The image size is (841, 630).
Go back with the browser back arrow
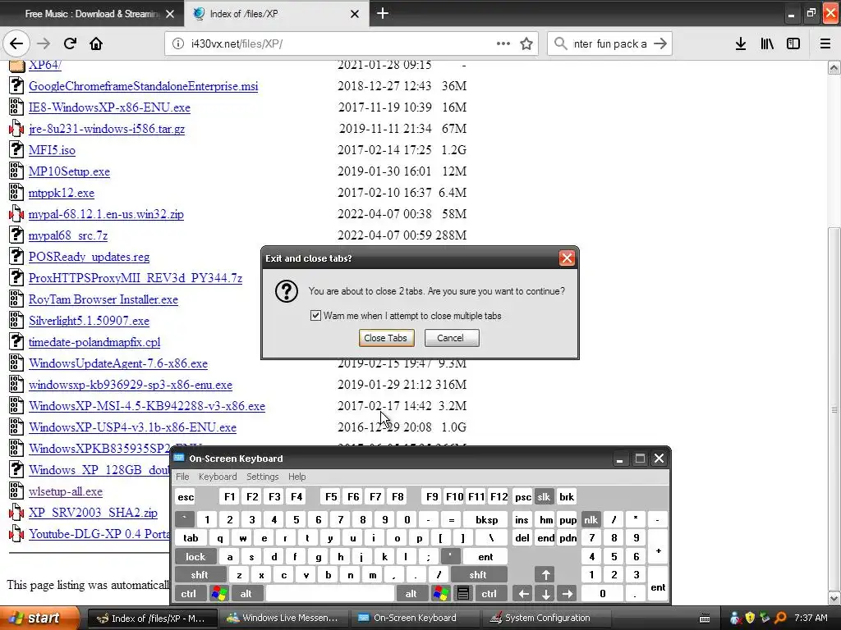tap(16, 43)
